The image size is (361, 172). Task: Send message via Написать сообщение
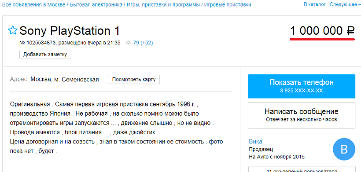point(302,115)
